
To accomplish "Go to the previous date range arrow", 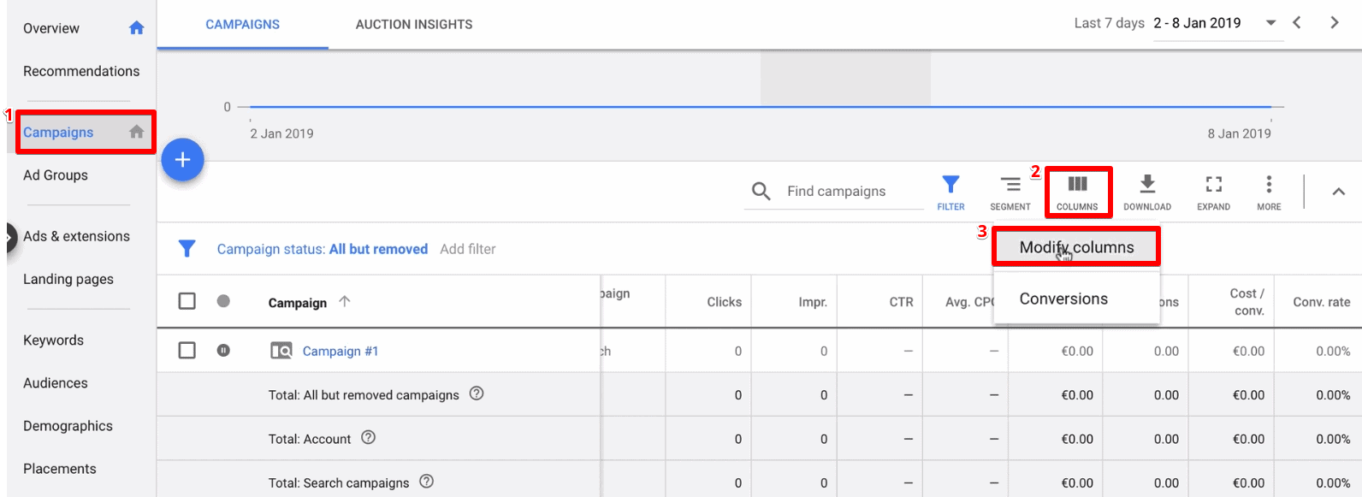I will pyautogui.click(x=1297, y=23).
